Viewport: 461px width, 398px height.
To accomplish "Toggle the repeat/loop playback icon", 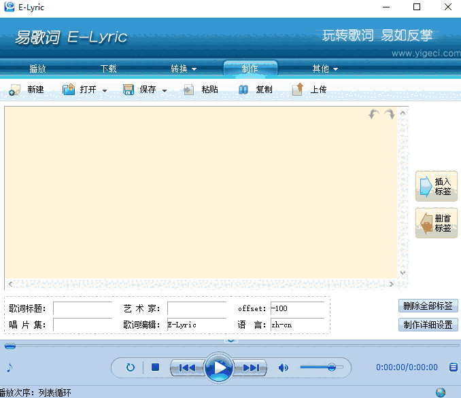I will (x=131, y=367).
